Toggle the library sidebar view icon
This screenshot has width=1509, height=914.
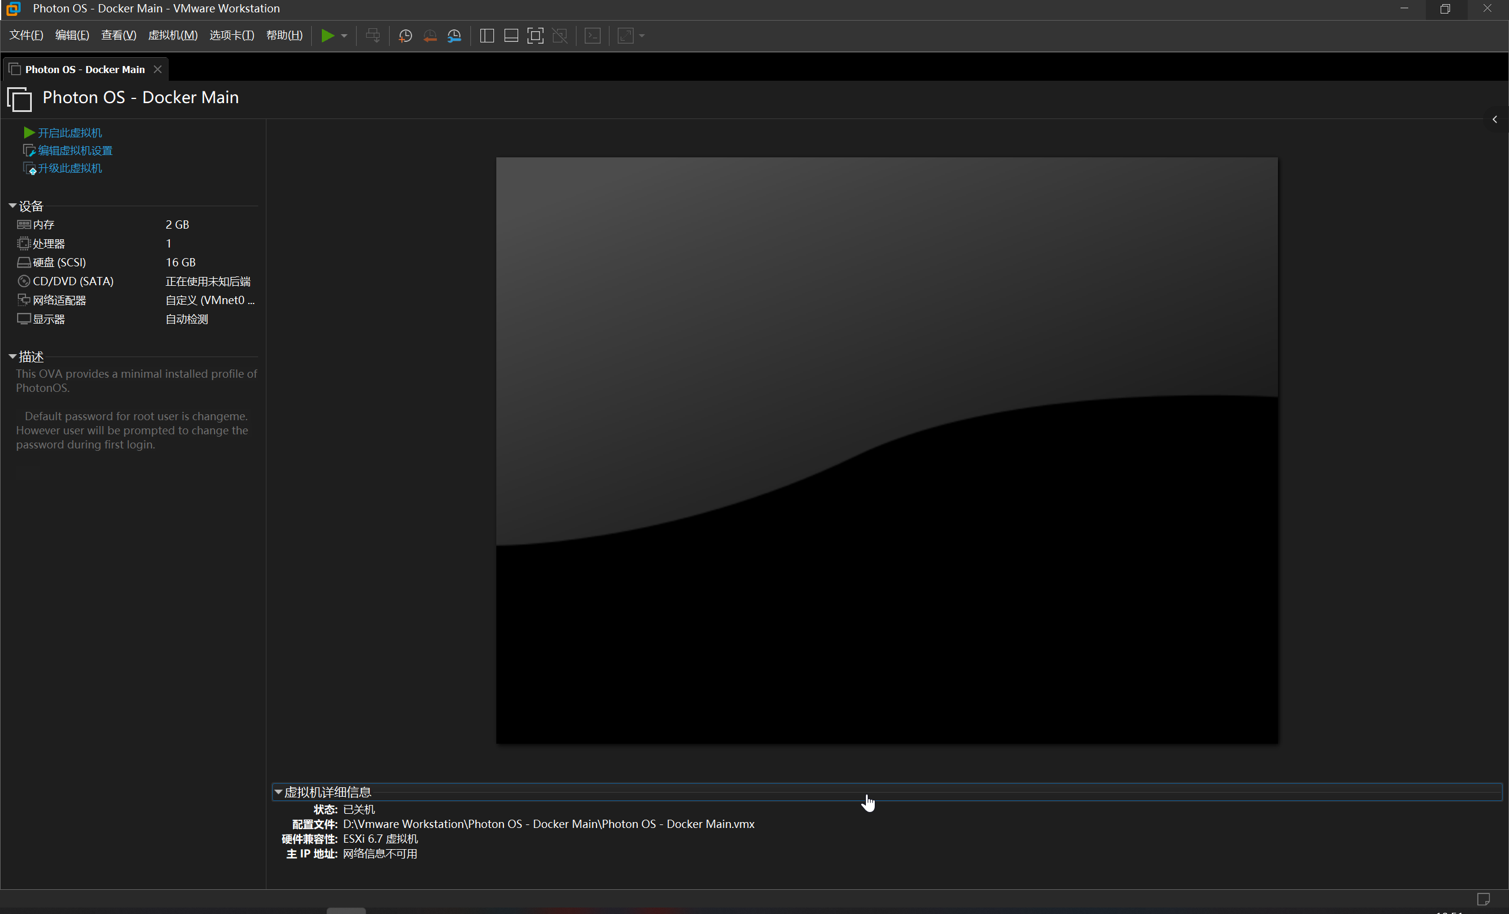click(487, 35)
